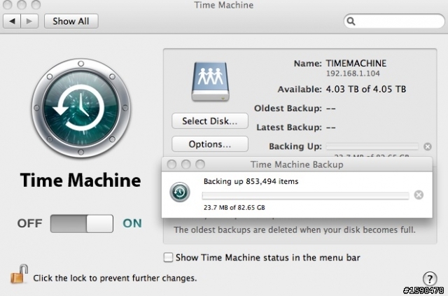Click the oldest backups are deleted message
The height and width of the screenshot is (296, 448).
295,230
